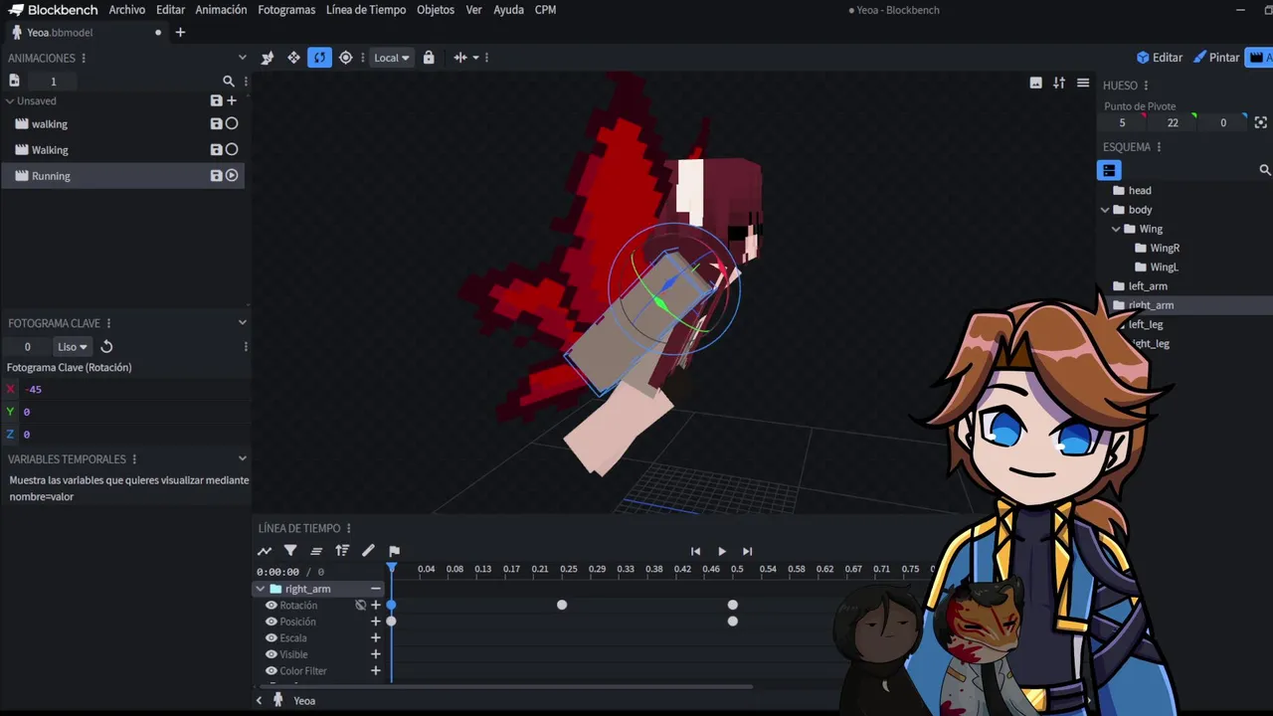Select the Rotate tool in toolbar

[319, 58]
